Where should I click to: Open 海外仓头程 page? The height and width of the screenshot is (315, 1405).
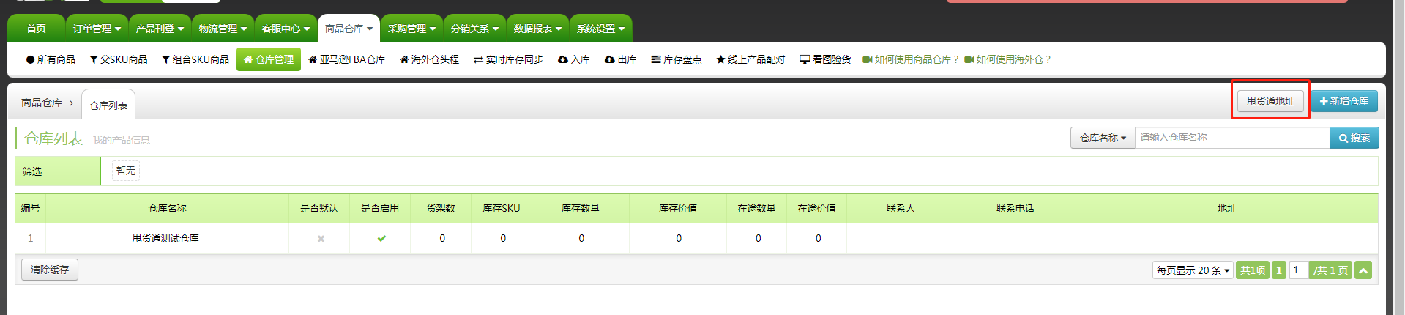click(x=430, y=59)
